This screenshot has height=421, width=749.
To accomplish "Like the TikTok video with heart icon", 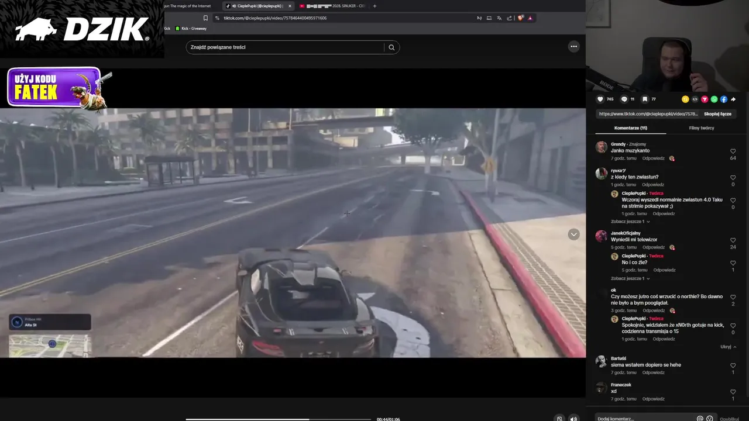I will click(600, 99).
